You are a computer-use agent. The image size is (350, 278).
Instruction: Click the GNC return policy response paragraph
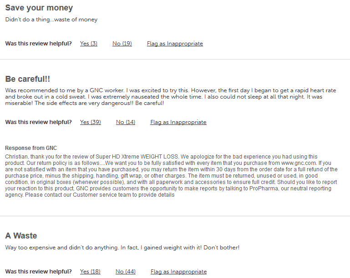coord(171,176)
